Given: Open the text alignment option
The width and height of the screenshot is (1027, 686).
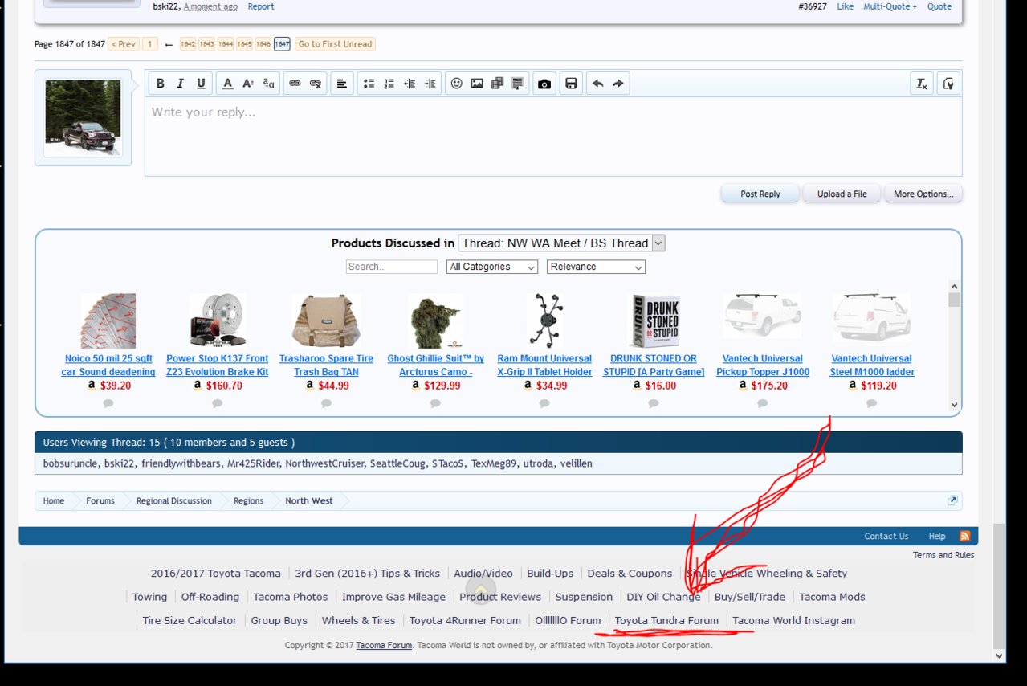Looking at the screenshot, I should click(341, 84).
